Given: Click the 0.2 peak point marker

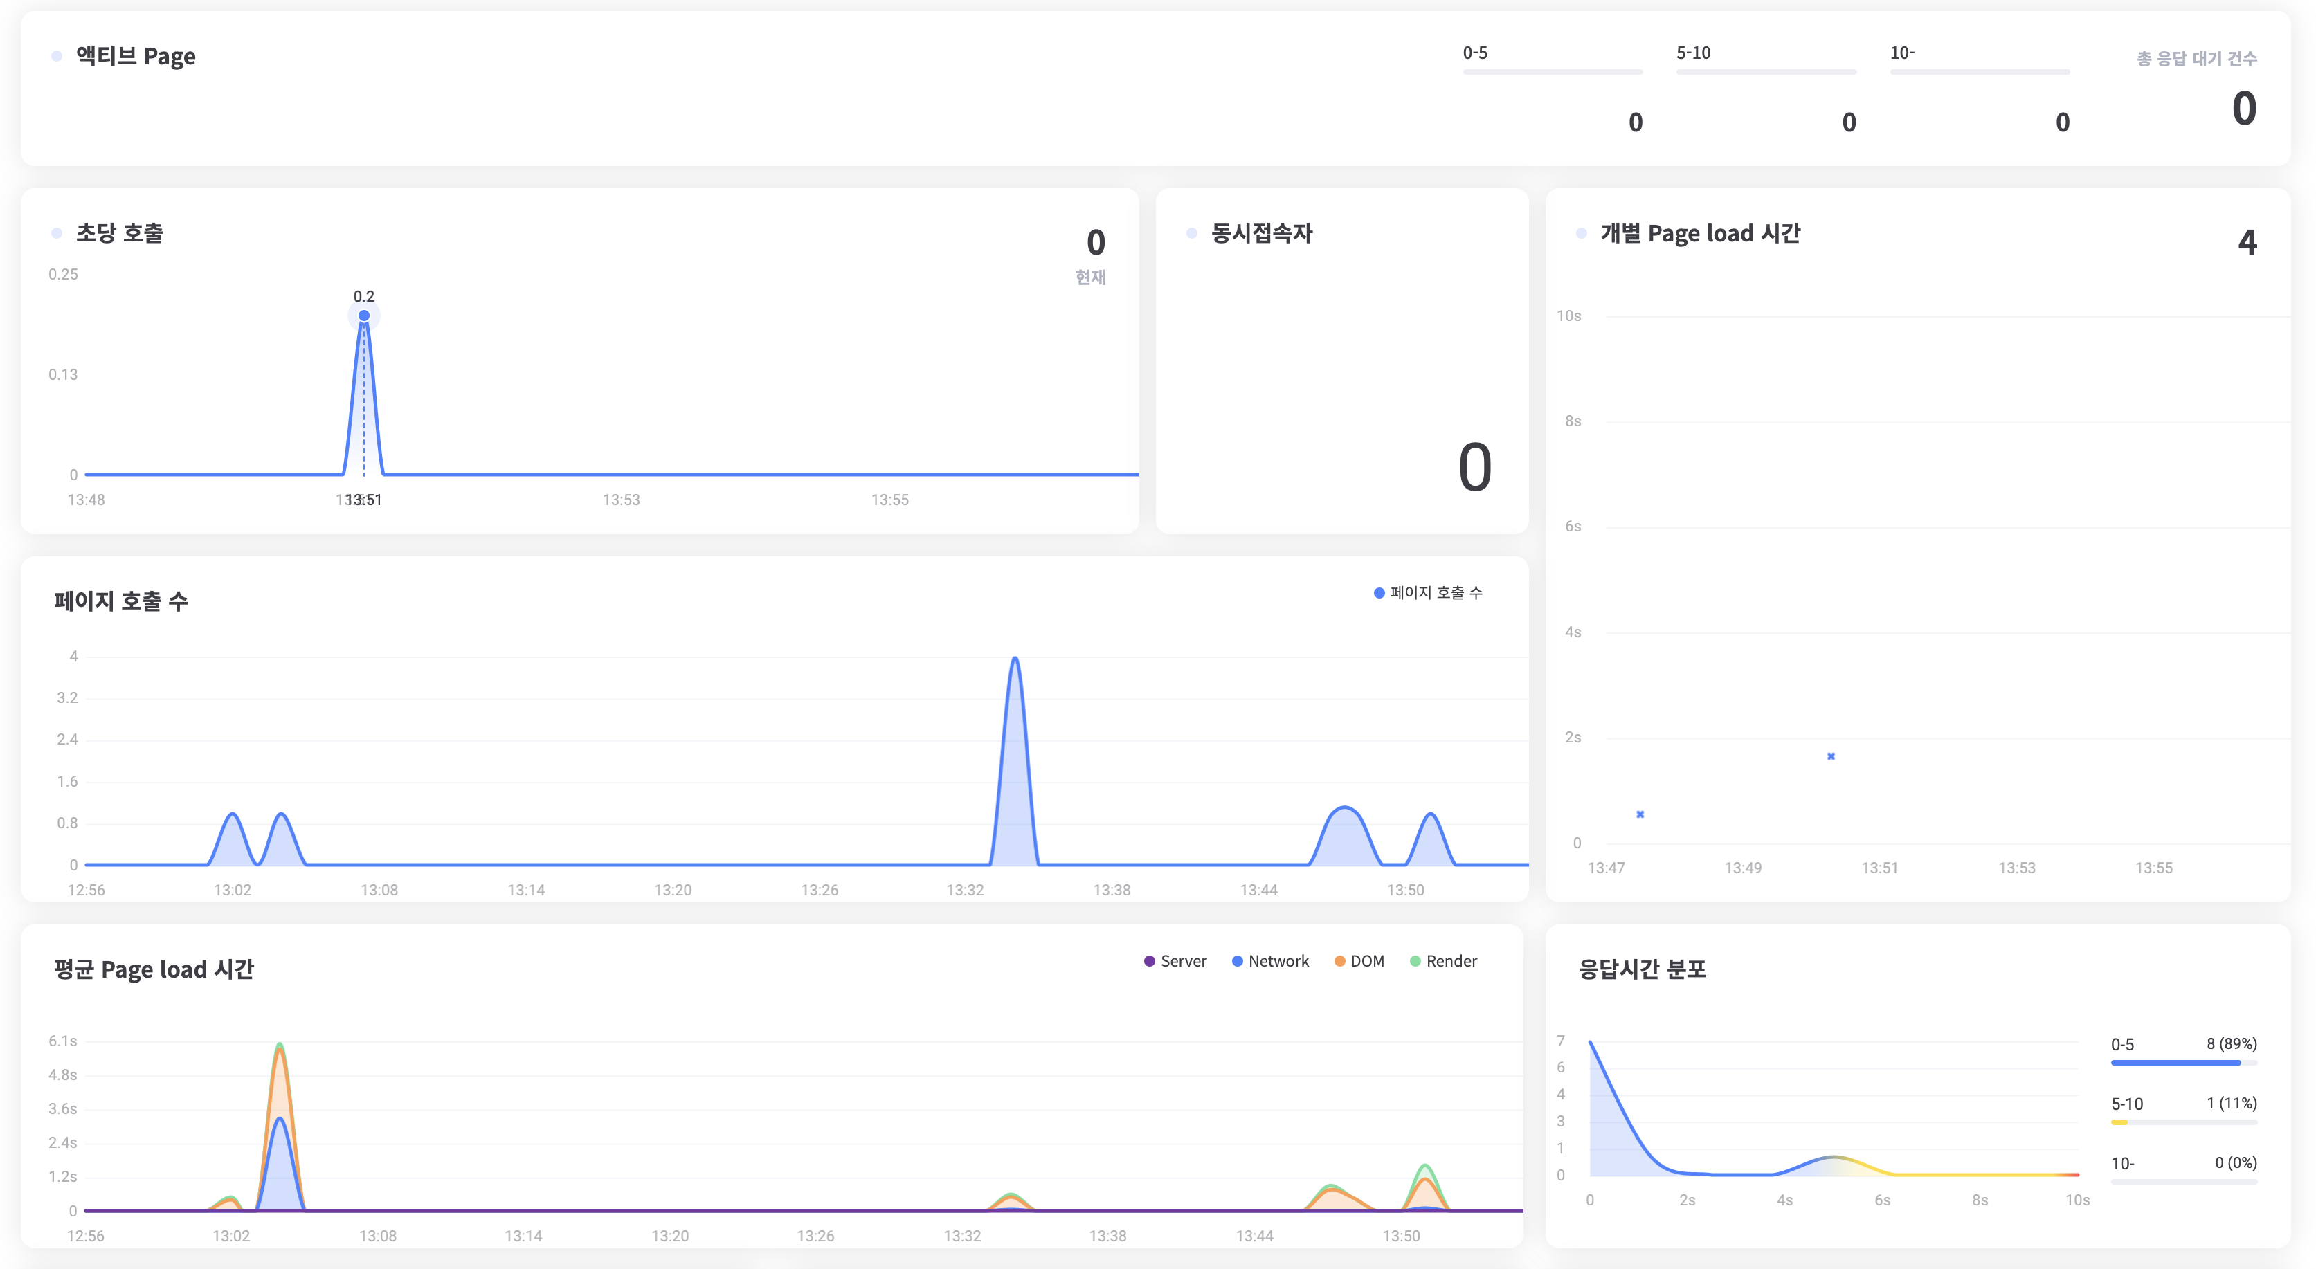Looking at the screenshot, I should click(x=364, y=316).
